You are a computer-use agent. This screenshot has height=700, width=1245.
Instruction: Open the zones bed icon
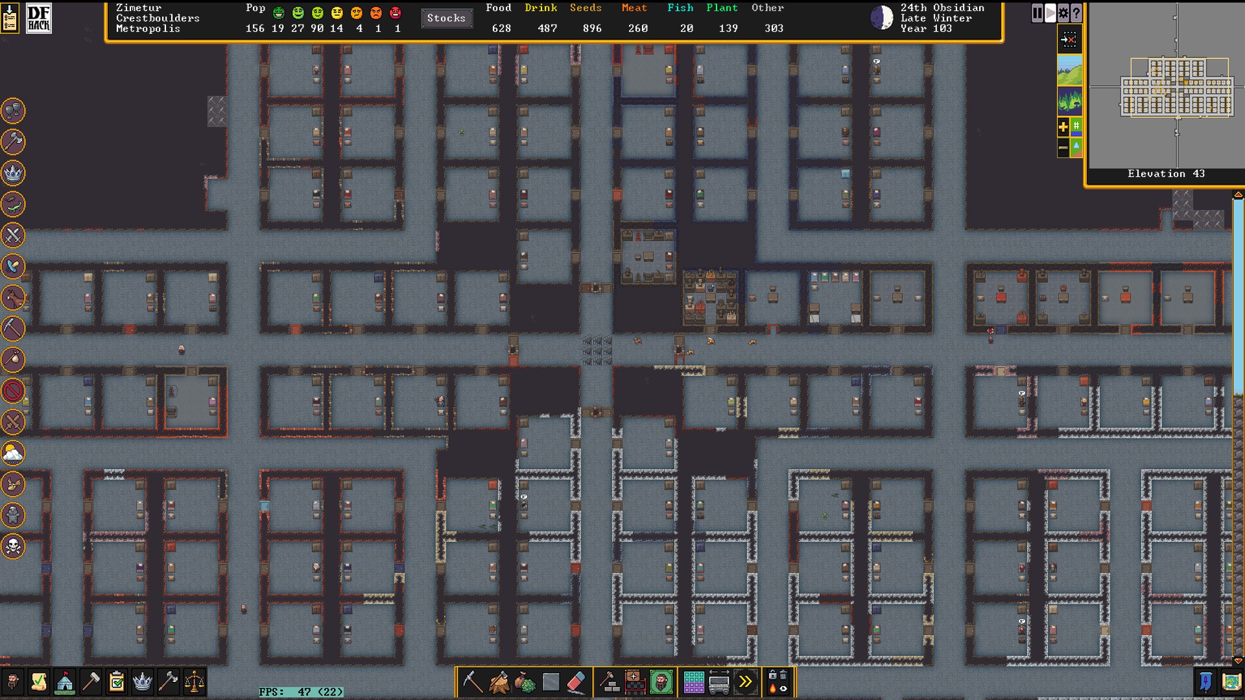(x=635, y=682)
